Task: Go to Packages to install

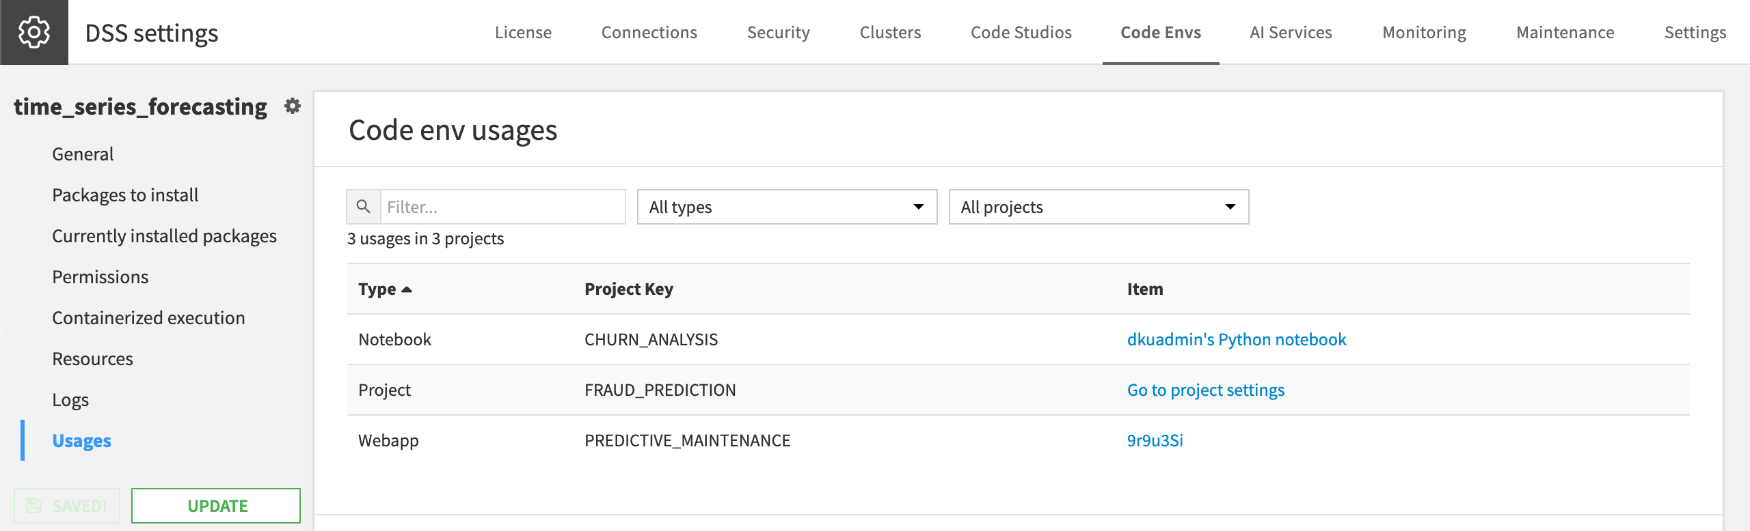Action: [125, 195]
